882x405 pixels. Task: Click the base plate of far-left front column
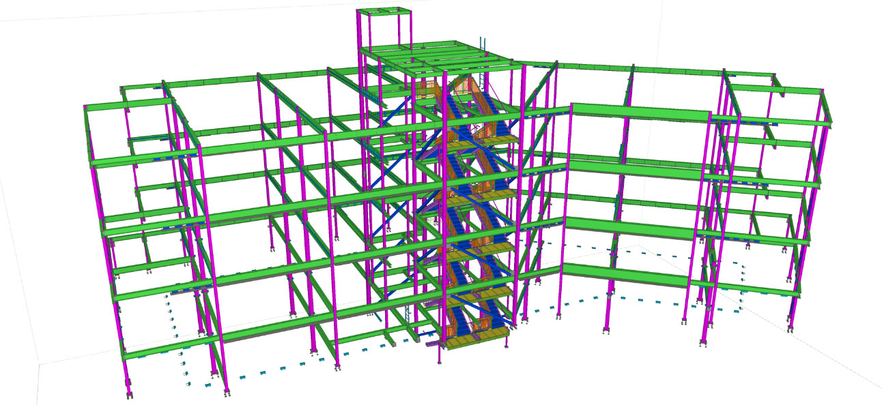128,395
